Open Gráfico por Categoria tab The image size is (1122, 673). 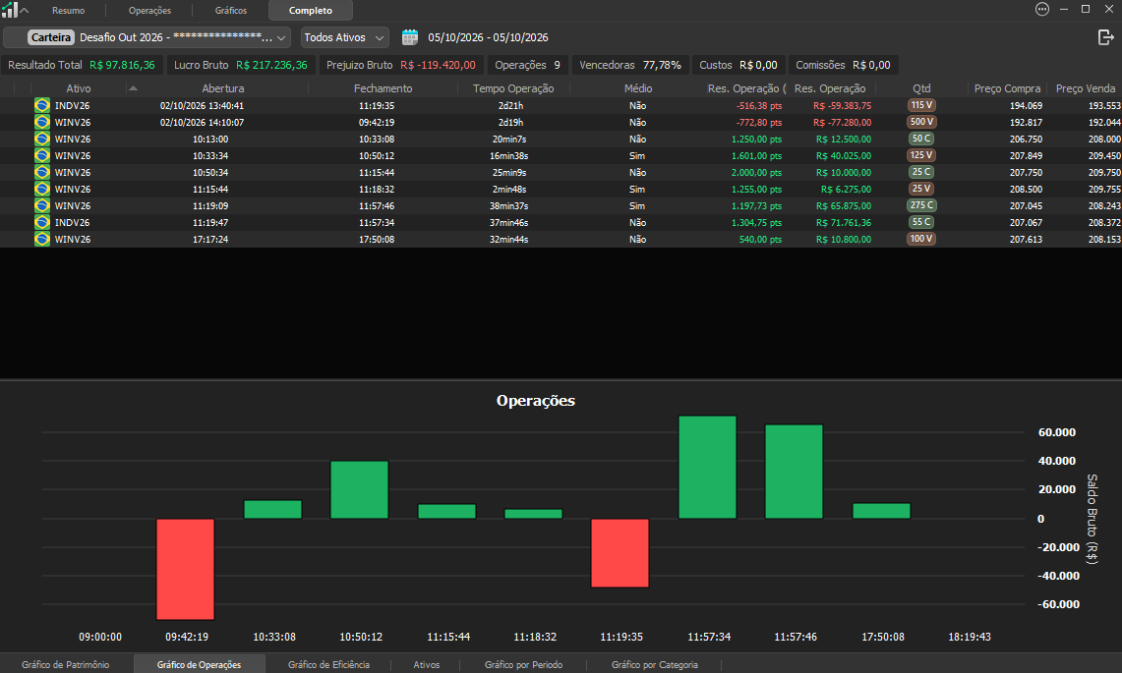point(655,664)
